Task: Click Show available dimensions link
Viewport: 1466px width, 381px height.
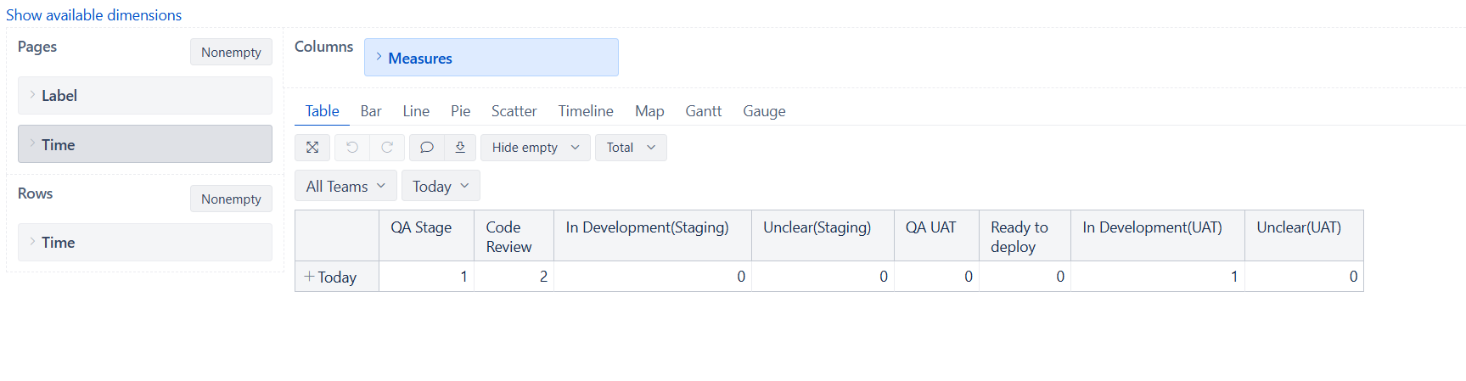Action: point(94,15)
